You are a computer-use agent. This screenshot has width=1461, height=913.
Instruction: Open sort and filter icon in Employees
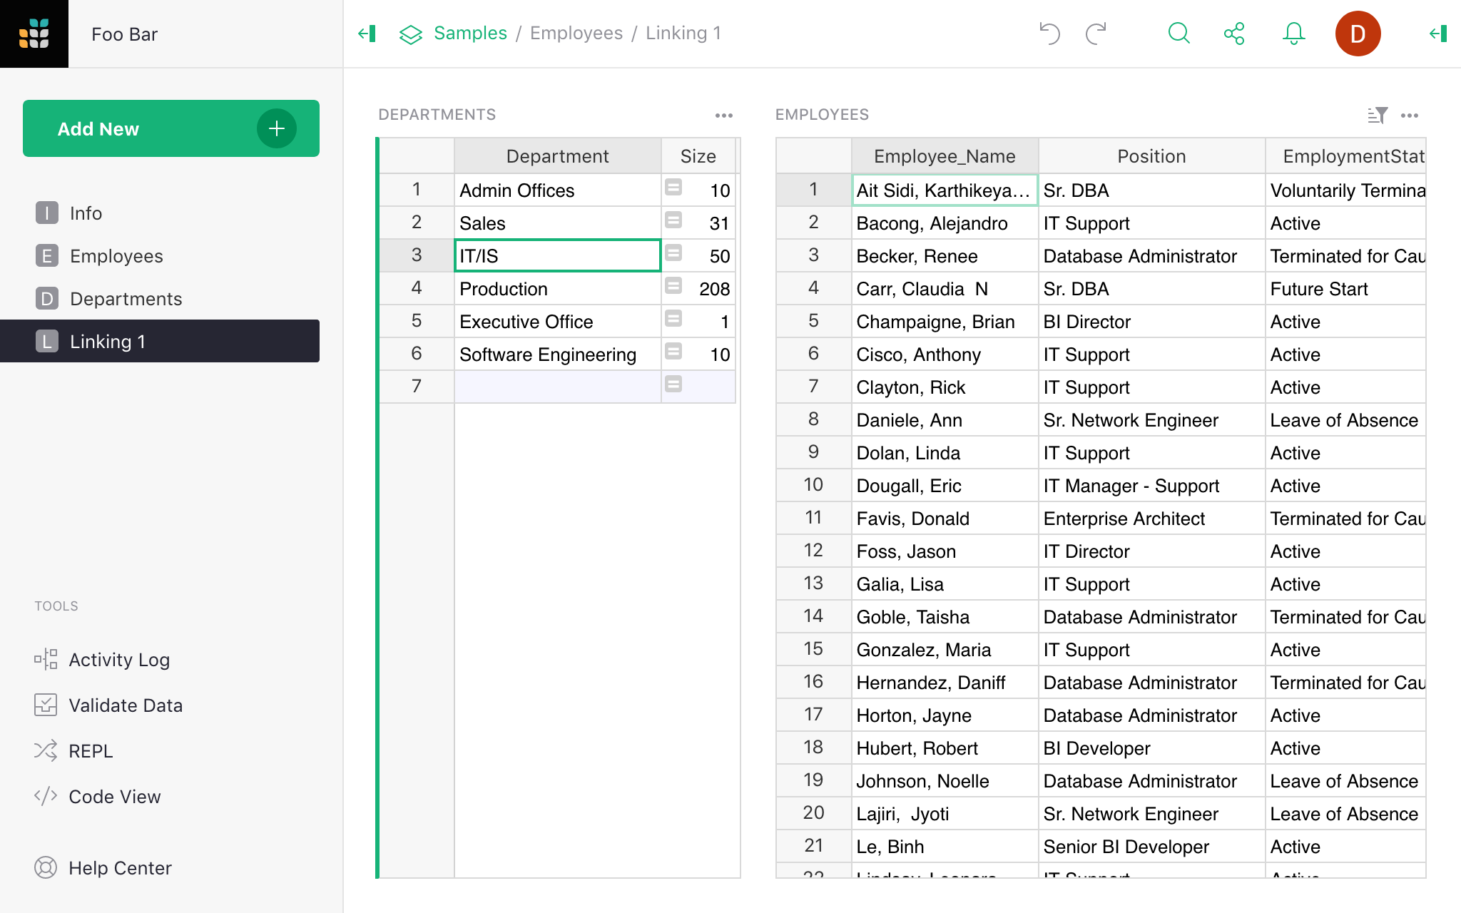click(1377, 115)
